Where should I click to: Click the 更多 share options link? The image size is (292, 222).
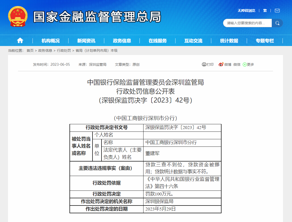pos(250,64)
